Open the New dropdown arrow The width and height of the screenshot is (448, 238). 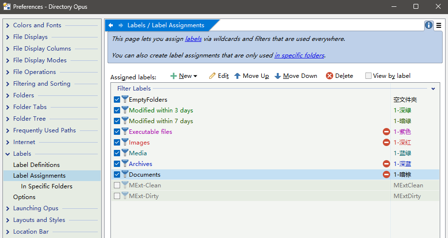pos(196,76)
